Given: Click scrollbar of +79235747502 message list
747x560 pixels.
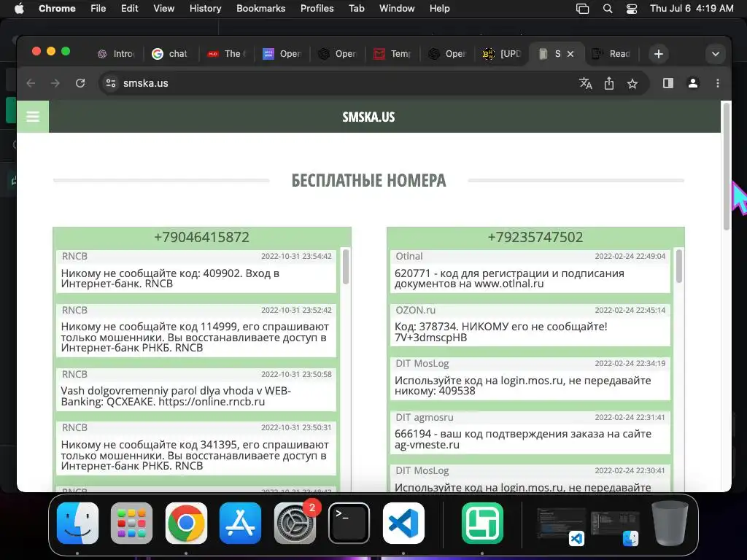Looking at the screenshot, I should click(679, 267).
